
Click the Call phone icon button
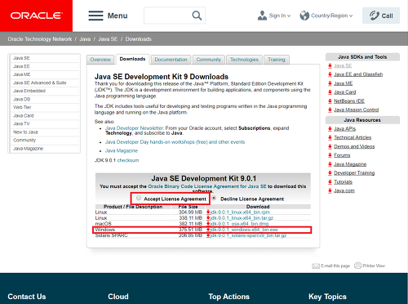point(381,16)
